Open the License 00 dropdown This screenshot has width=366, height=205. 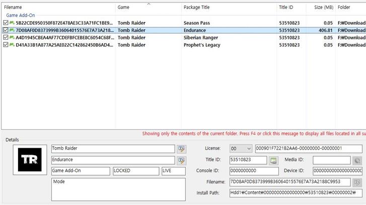pyautogui.click(x=241, y=149)
